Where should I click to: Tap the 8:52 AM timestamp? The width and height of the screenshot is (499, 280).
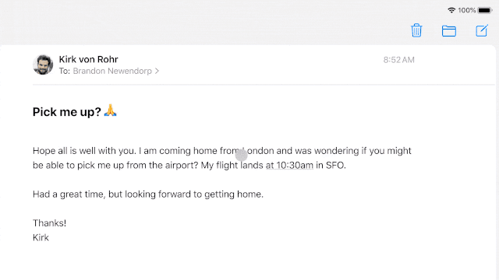398,60
